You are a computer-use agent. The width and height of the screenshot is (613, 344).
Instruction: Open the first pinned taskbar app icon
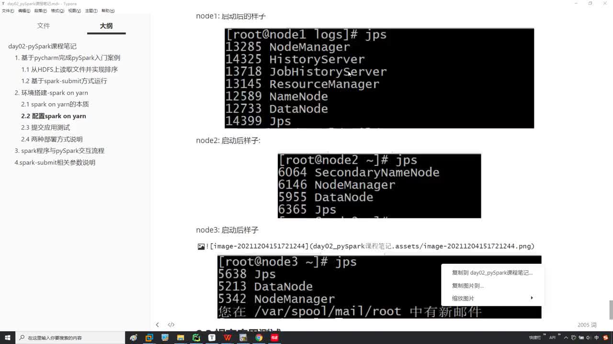point(133,337)
